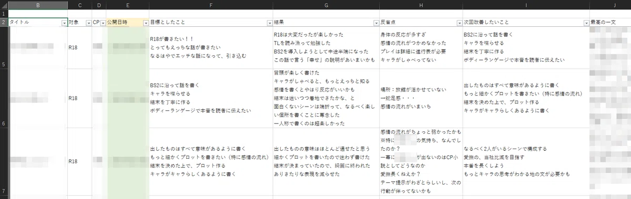Image resolution: width=631 pixels, height=199 pixels.
Task: Select cell starting with 場所：旅館が活かせていない
Action: (421, 98)
